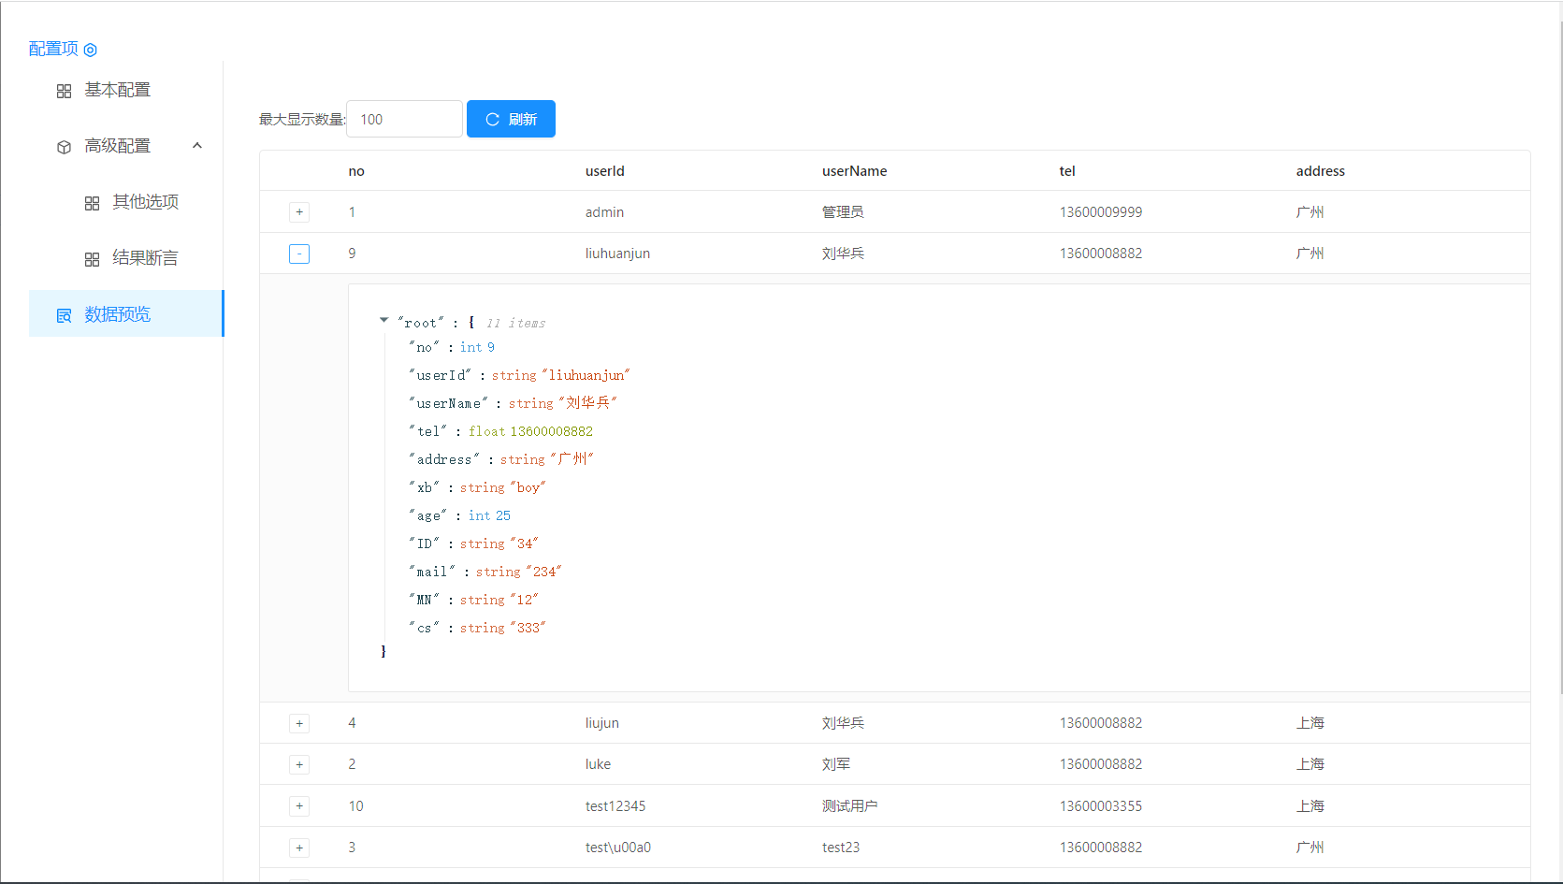Open the 基本配置 menu item
This screenshot has width=1563, height=884.
(118, 90)
